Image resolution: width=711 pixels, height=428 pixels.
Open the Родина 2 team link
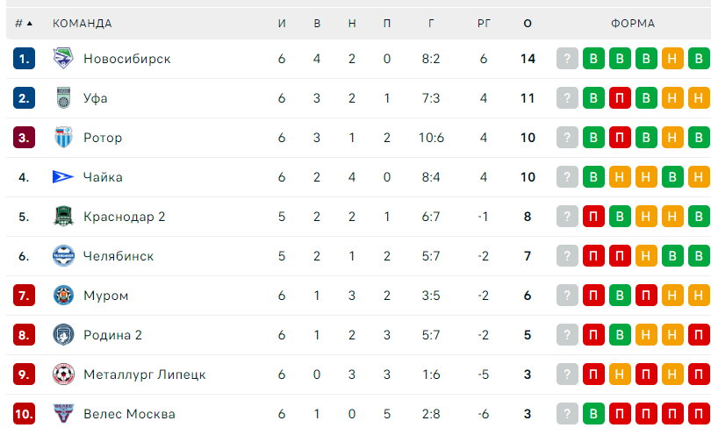(x=112, y=335)
